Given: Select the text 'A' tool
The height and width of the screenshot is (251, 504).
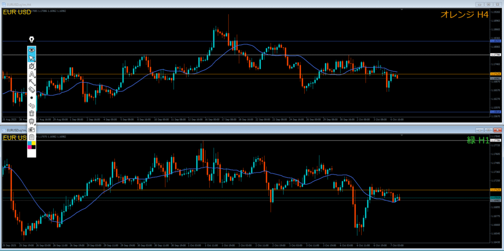Looking at the screenshot, I should (x=32, y=74).
